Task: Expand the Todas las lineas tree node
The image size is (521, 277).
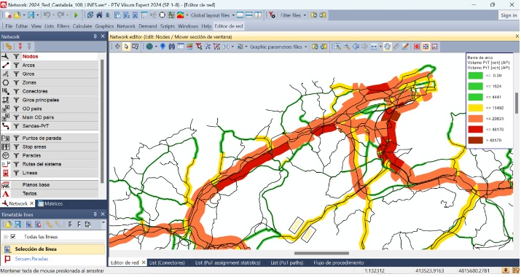Action: tap(5, 237)
